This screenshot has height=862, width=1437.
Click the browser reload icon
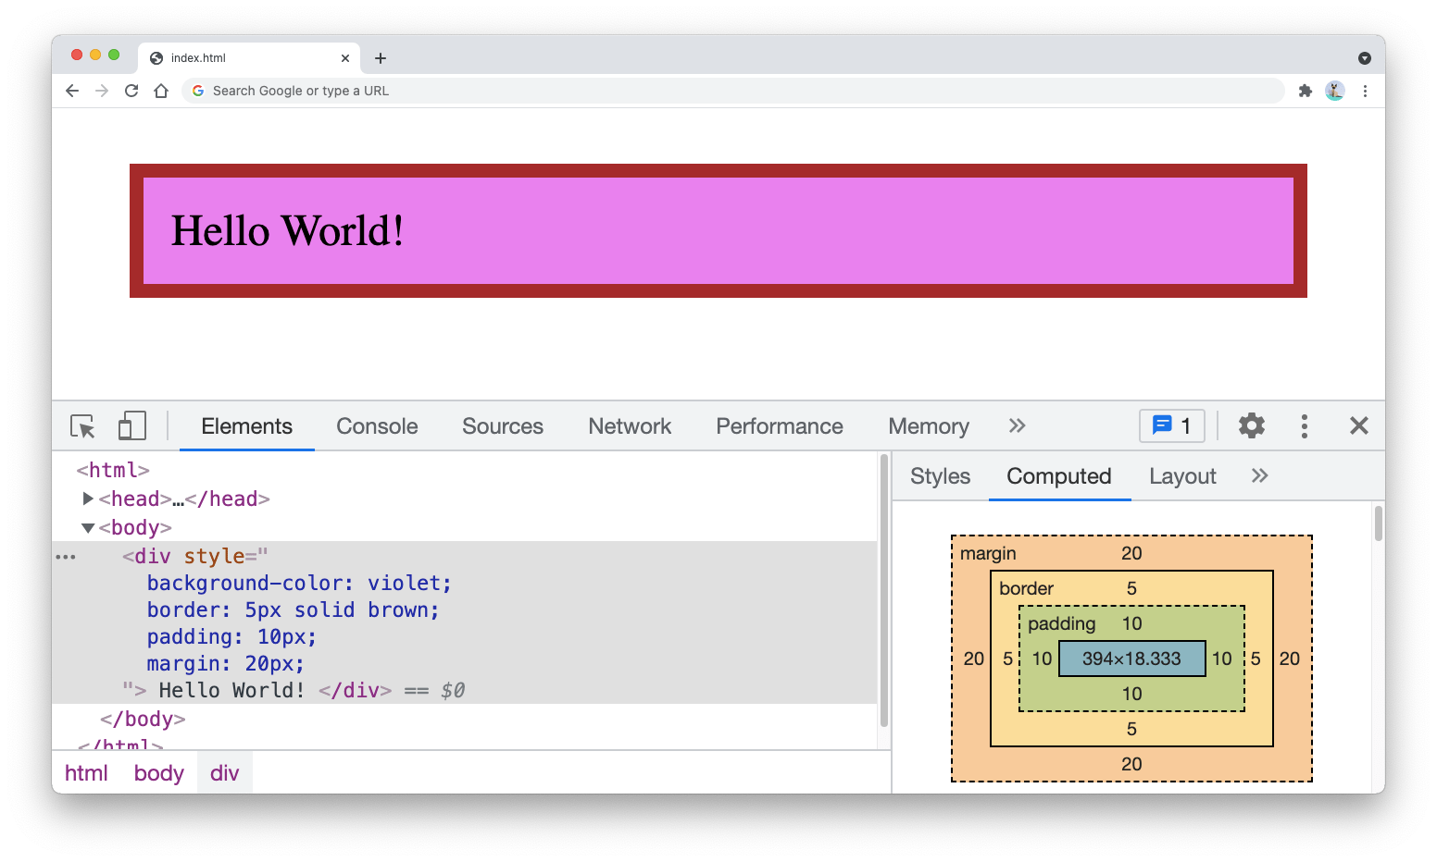pos(131,90)
